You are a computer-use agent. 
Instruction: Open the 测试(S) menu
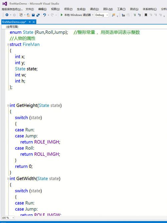pyautogui.click(x=134, y=9)
